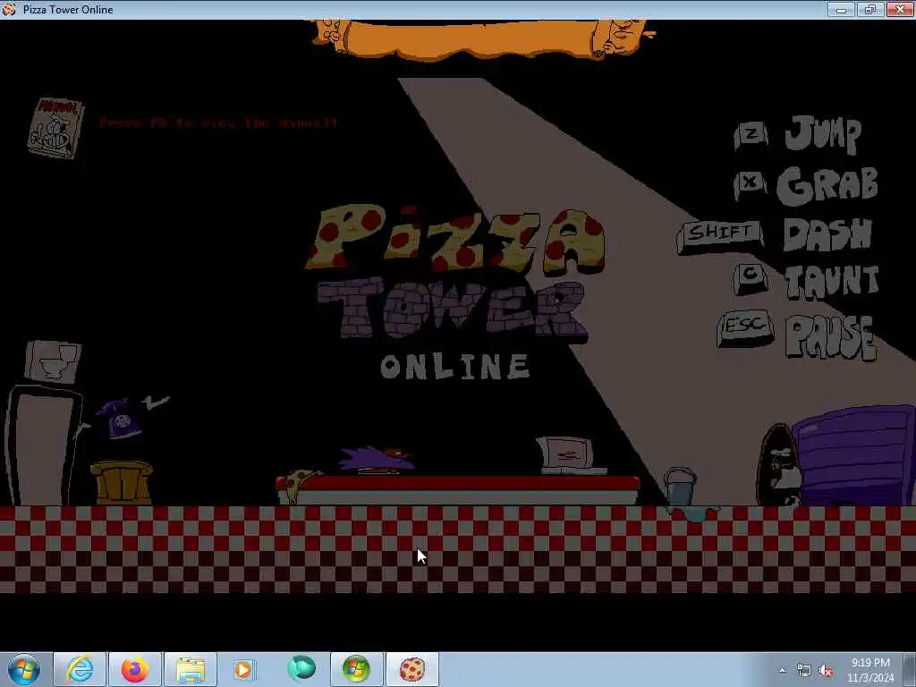
Task: Click the pizza icon in the title bar
Action: (9, 9)
